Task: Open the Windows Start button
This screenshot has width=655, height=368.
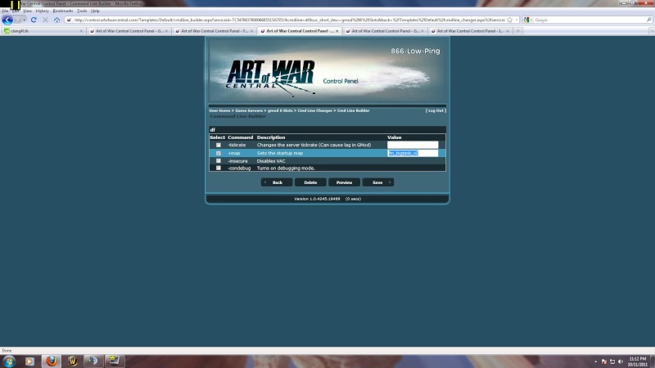Action: (x=9, y=361)
